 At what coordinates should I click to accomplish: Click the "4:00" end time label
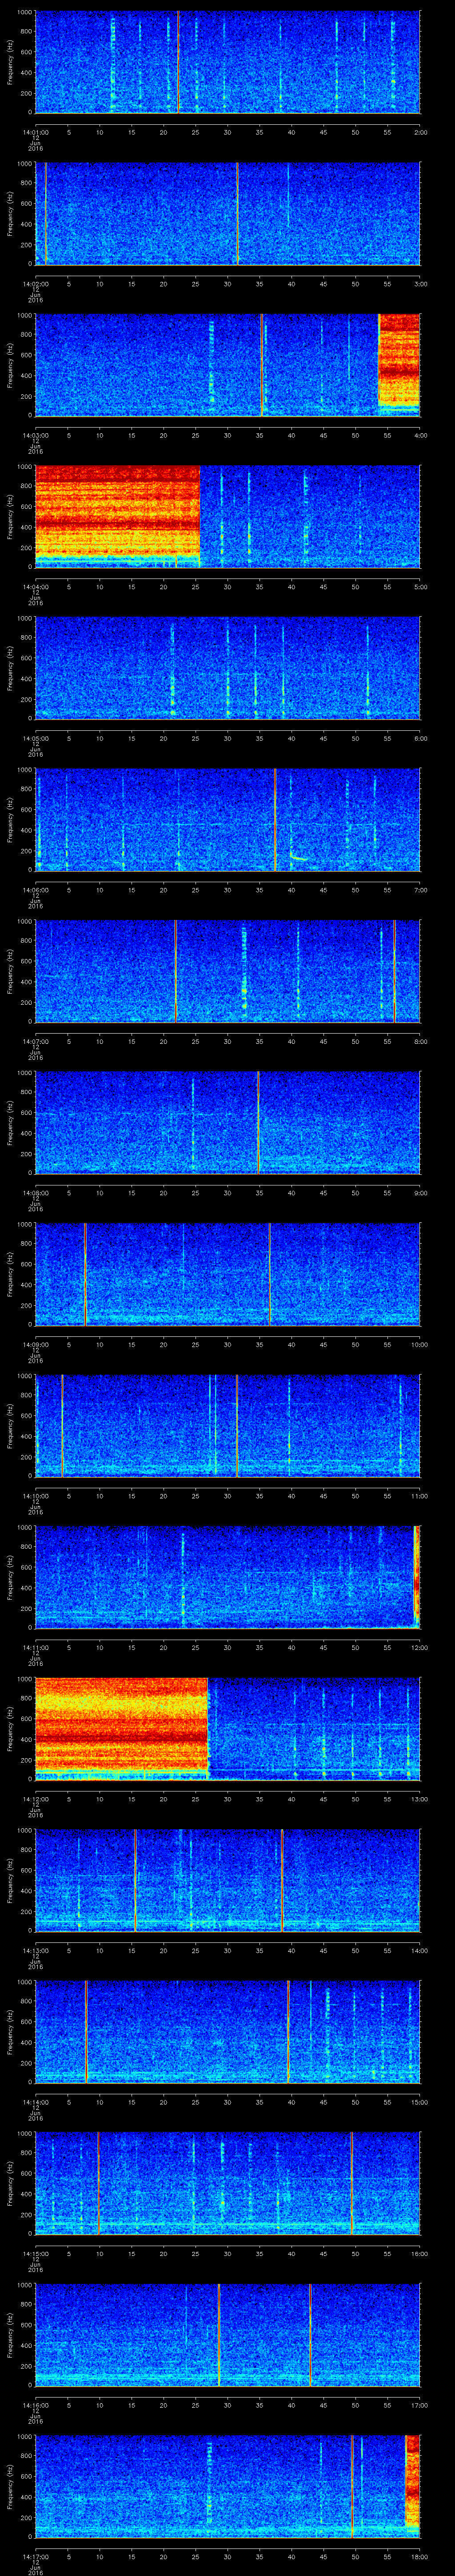(x=421, y=434)
